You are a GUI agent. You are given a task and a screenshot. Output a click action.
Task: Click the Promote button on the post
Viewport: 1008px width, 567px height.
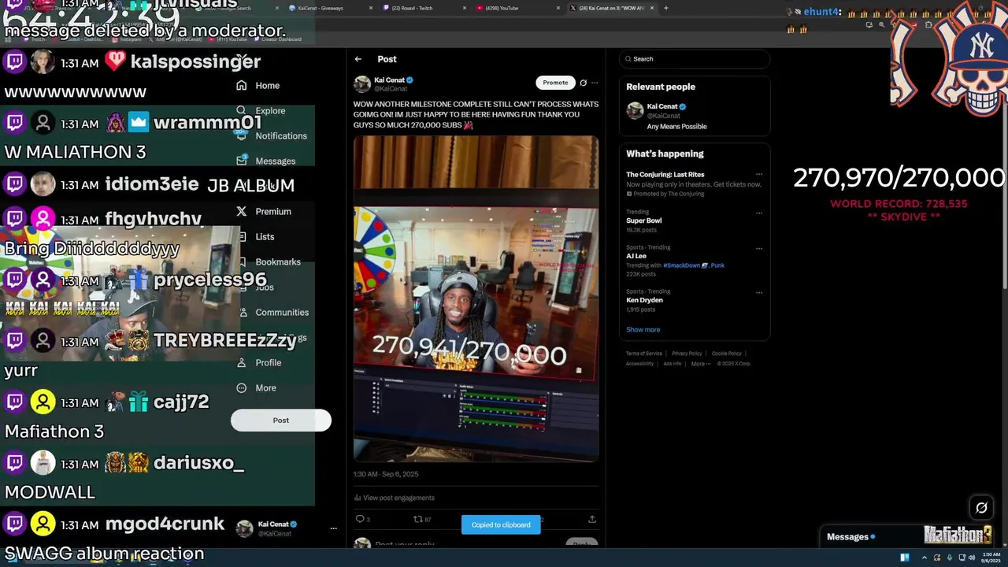click(555, 82)
